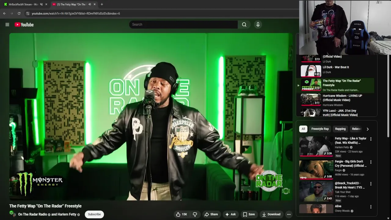Open options for Alive by Chevy Woods

(x=371, y=207)
